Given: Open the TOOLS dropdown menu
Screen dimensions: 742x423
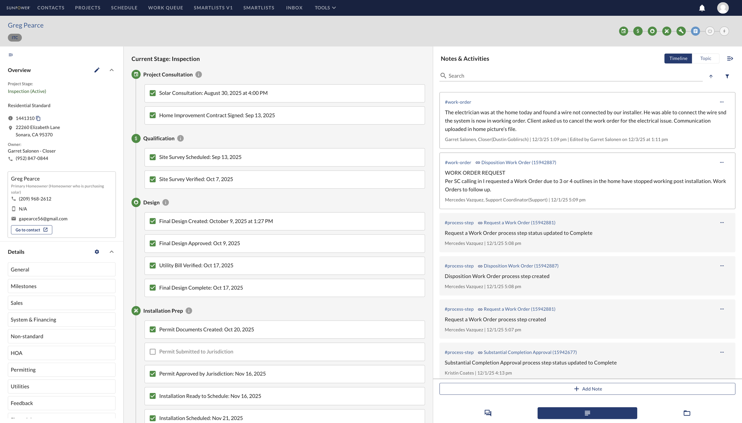Looking at the screenshot, I should (325, 8).
